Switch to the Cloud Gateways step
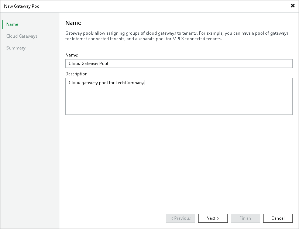299x229 pixels. coord(22,36)
